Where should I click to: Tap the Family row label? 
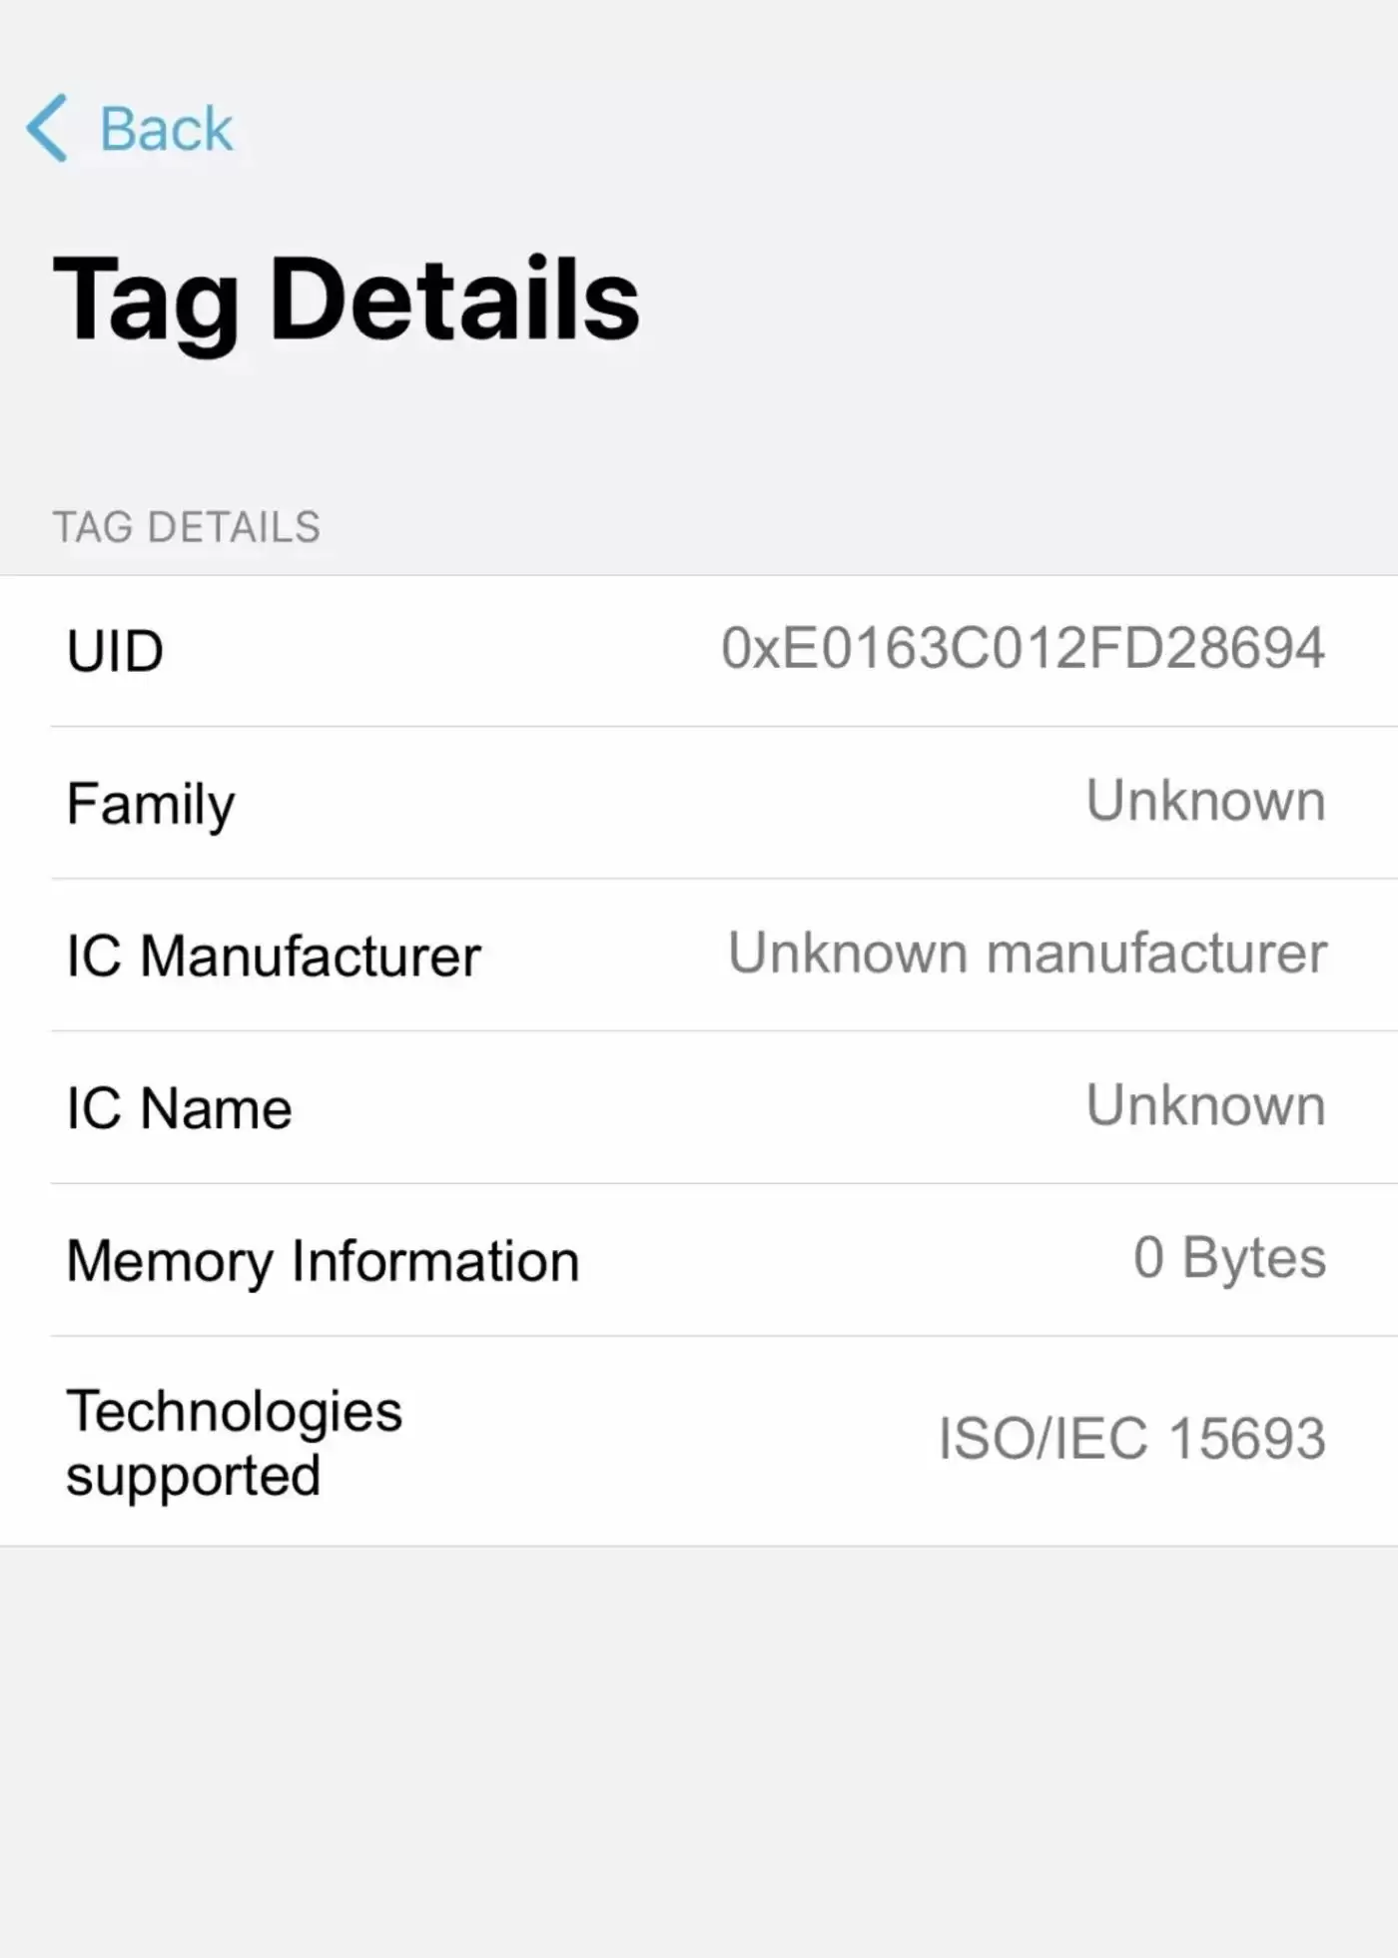coord(151,804)
